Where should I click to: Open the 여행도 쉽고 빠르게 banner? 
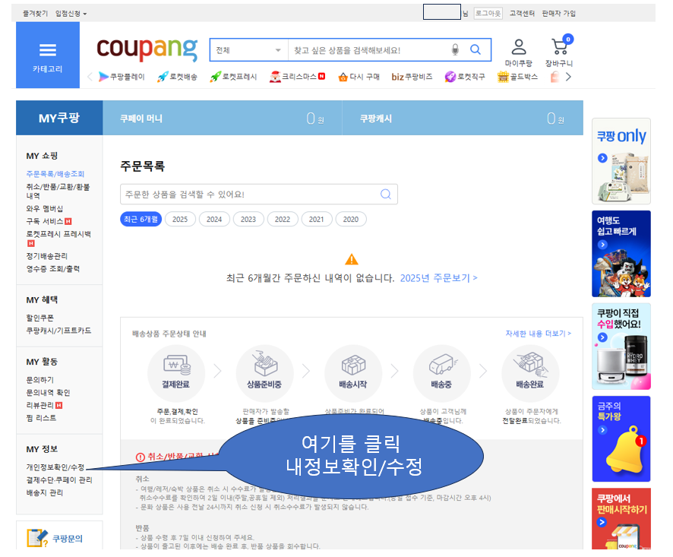[x=621, y=253]
